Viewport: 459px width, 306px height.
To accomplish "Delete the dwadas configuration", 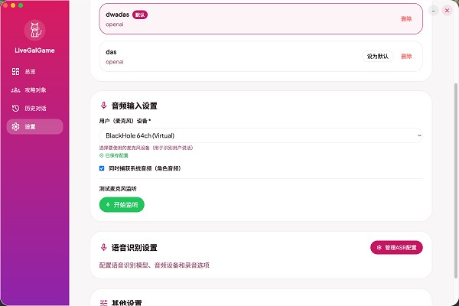I will click(406, 19).
